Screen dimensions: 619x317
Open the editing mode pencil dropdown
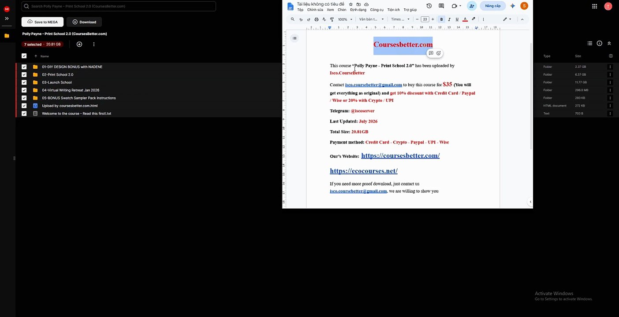tap(507, 19)
